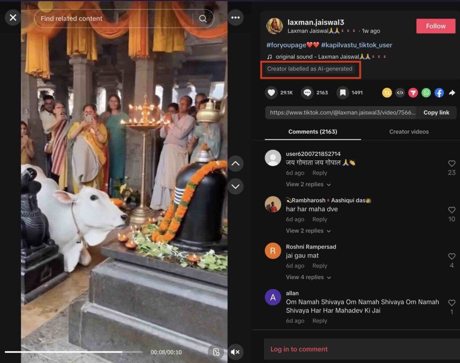Open the three-dots more options menu
460x363 pixels.
[x=235, y=18]
